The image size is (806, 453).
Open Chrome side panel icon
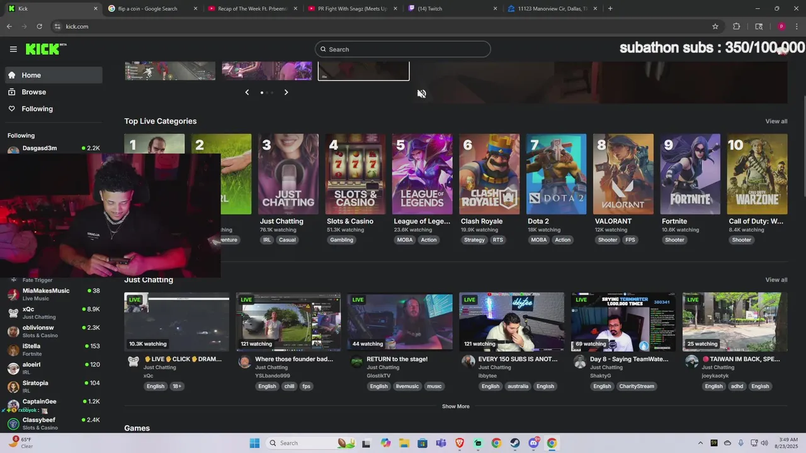coord(759,26)
